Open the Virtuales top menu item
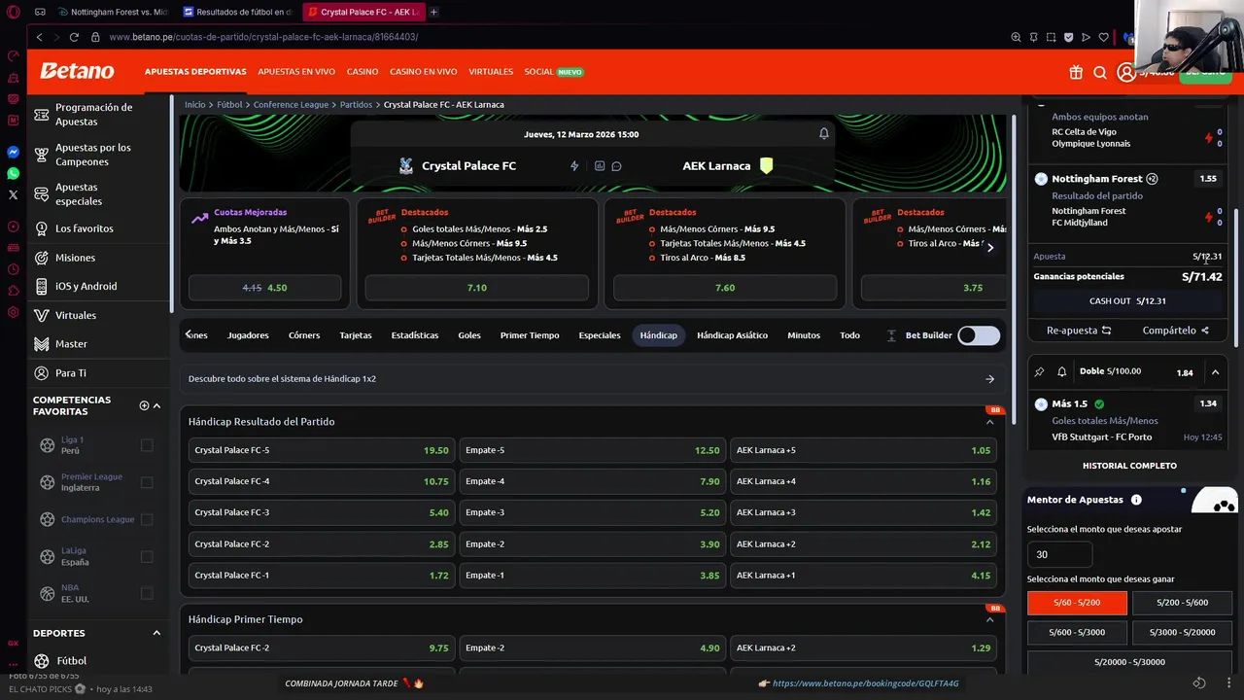The width and height of the screenshot is (1244, 700). (491, 72)
